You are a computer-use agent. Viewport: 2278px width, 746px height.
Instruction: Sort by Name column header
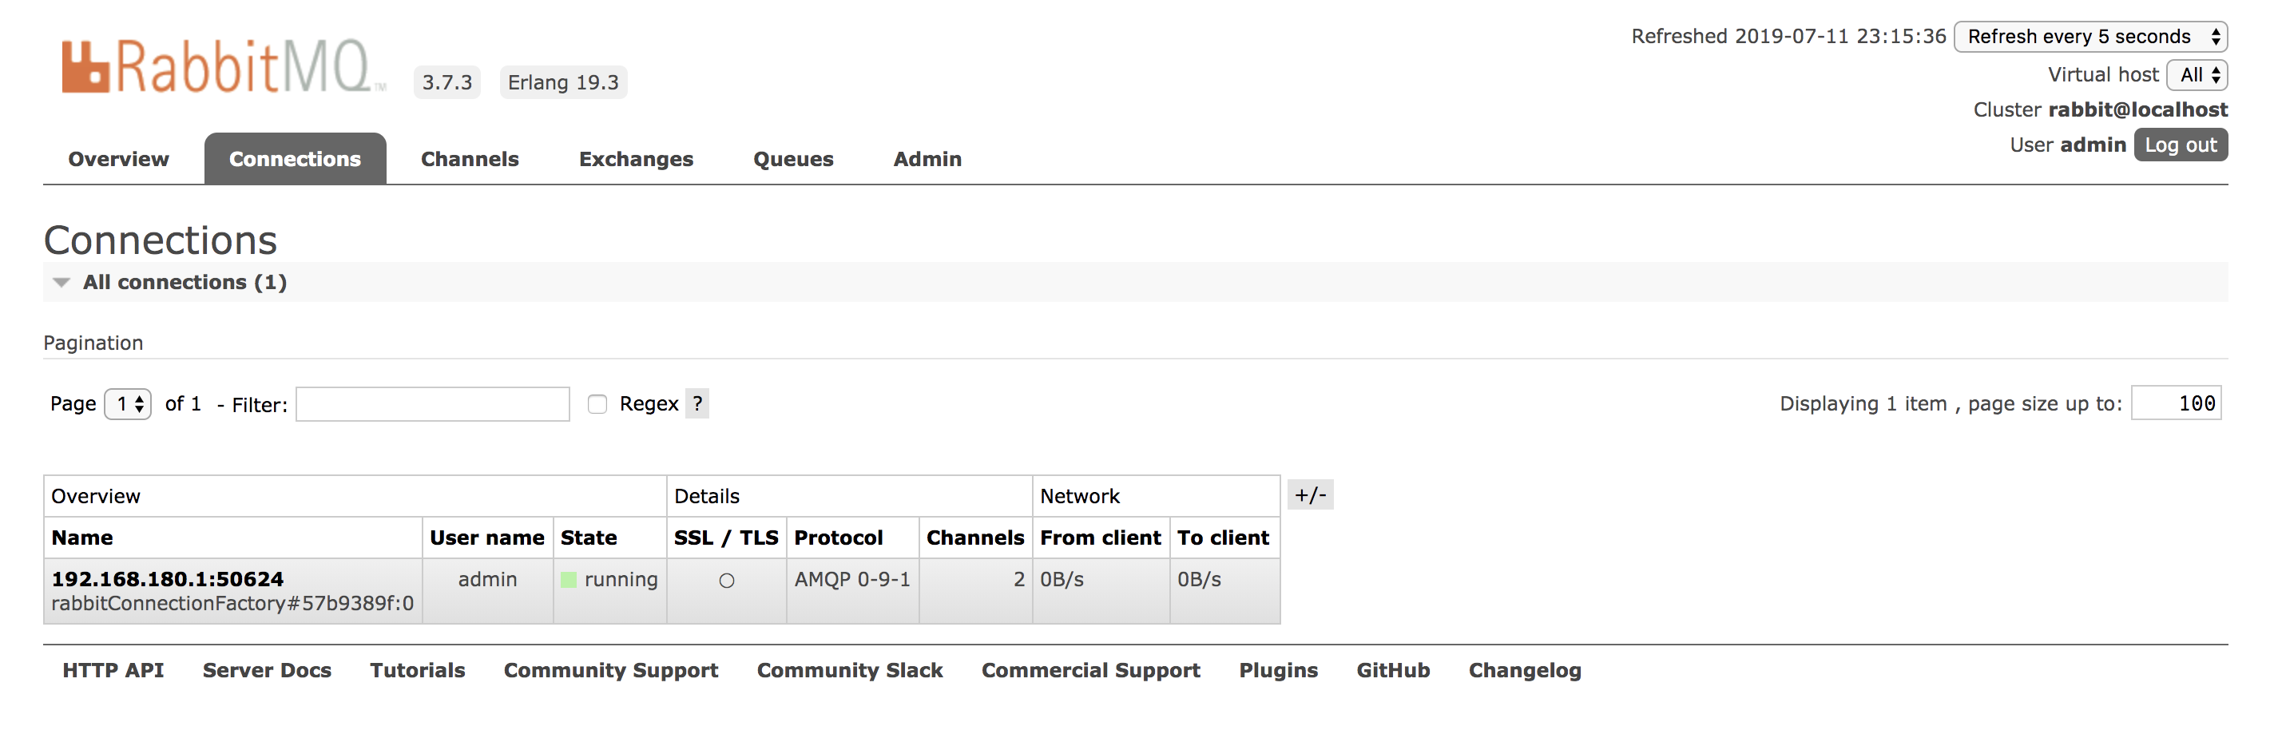point(82,538)
